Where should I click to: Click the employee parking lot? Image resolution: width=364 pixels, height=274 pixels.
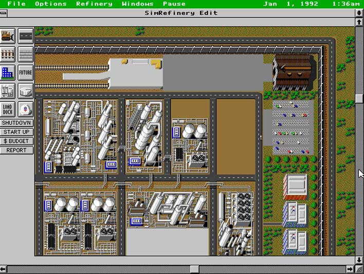pyautogui.click(x=293, y=127)
